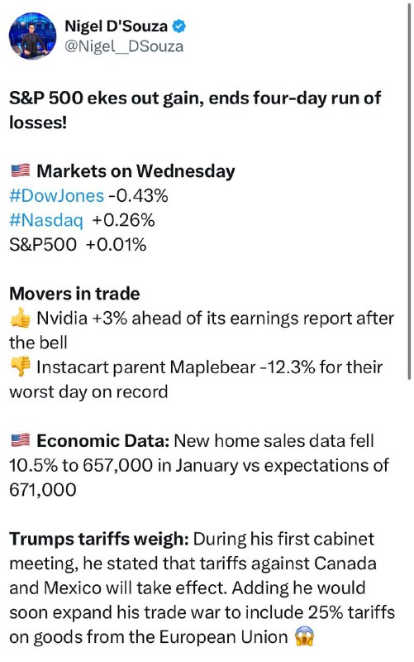Click the Movers in trade heading
The width and height of the screenshot is (414, 662).
74,294
